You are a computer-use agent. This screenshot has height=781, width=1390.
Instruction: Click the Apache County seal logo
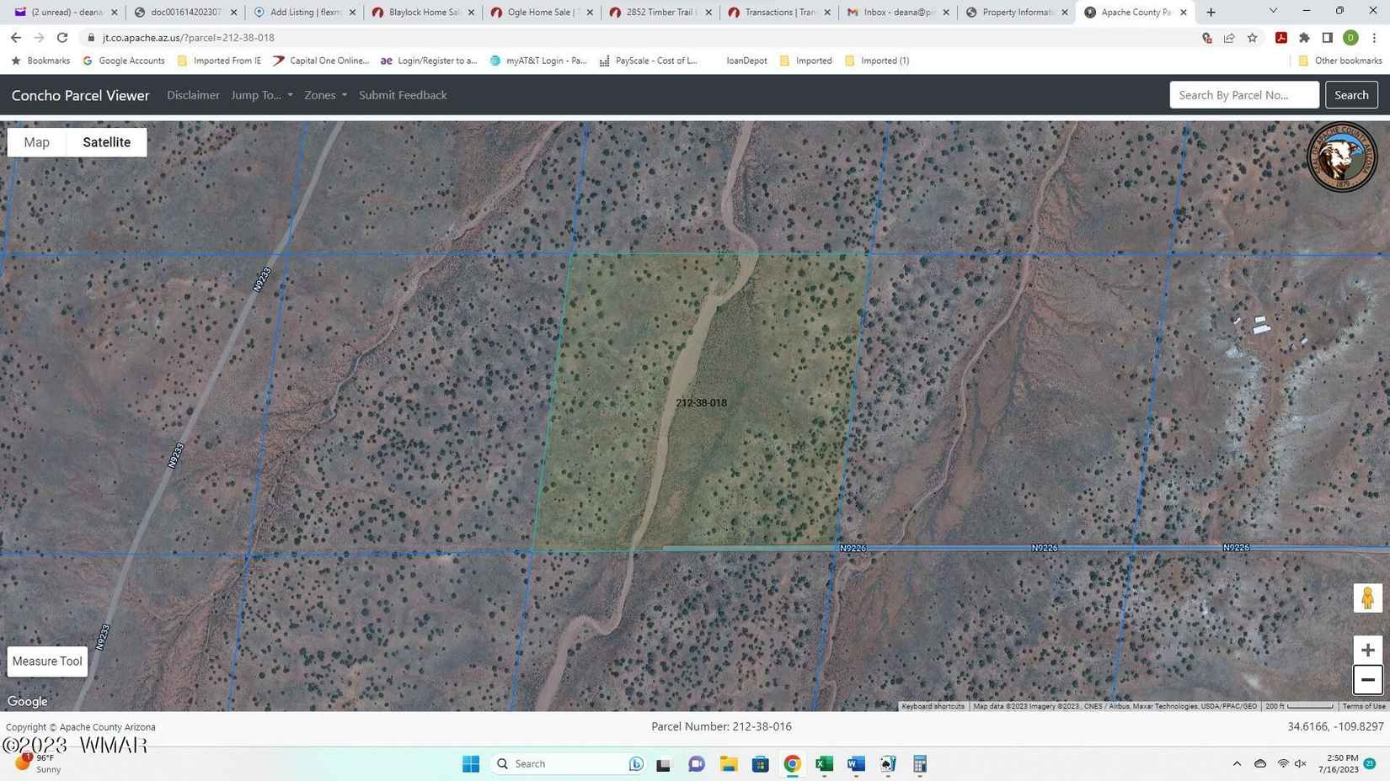[x=1341, y=157]
